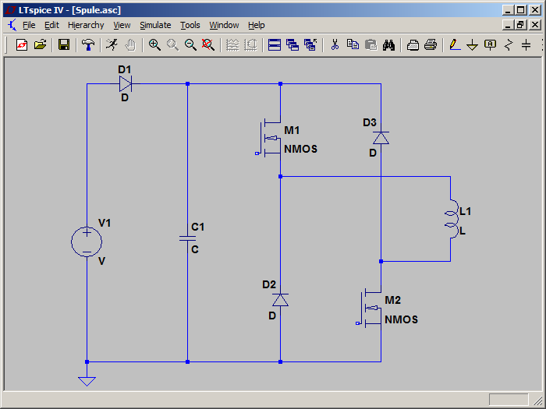The image size is (546, 409).
Task: Run the simulation with the running man icon
Action: coord(112,44)
